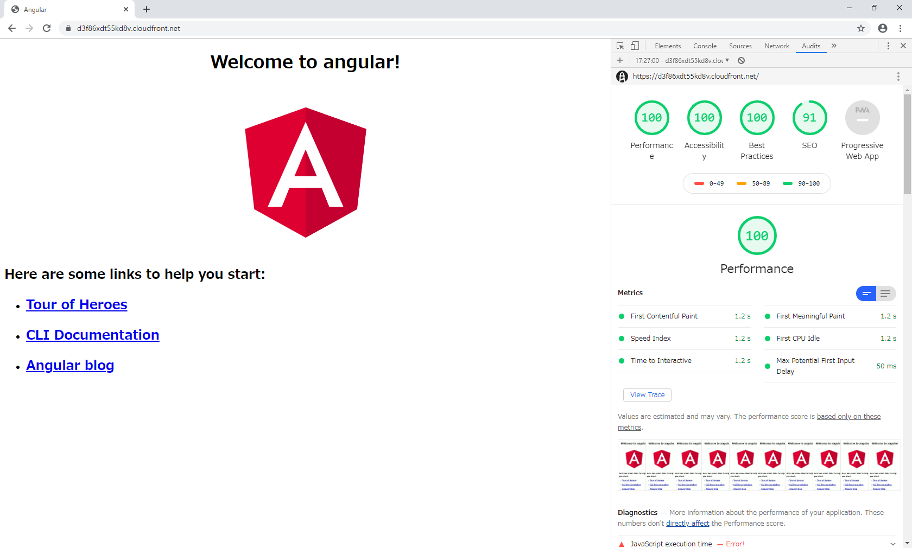The height and width of the screenshot is (548, 912).
Task: Switch to the Console tab
Action: point(705,46)
